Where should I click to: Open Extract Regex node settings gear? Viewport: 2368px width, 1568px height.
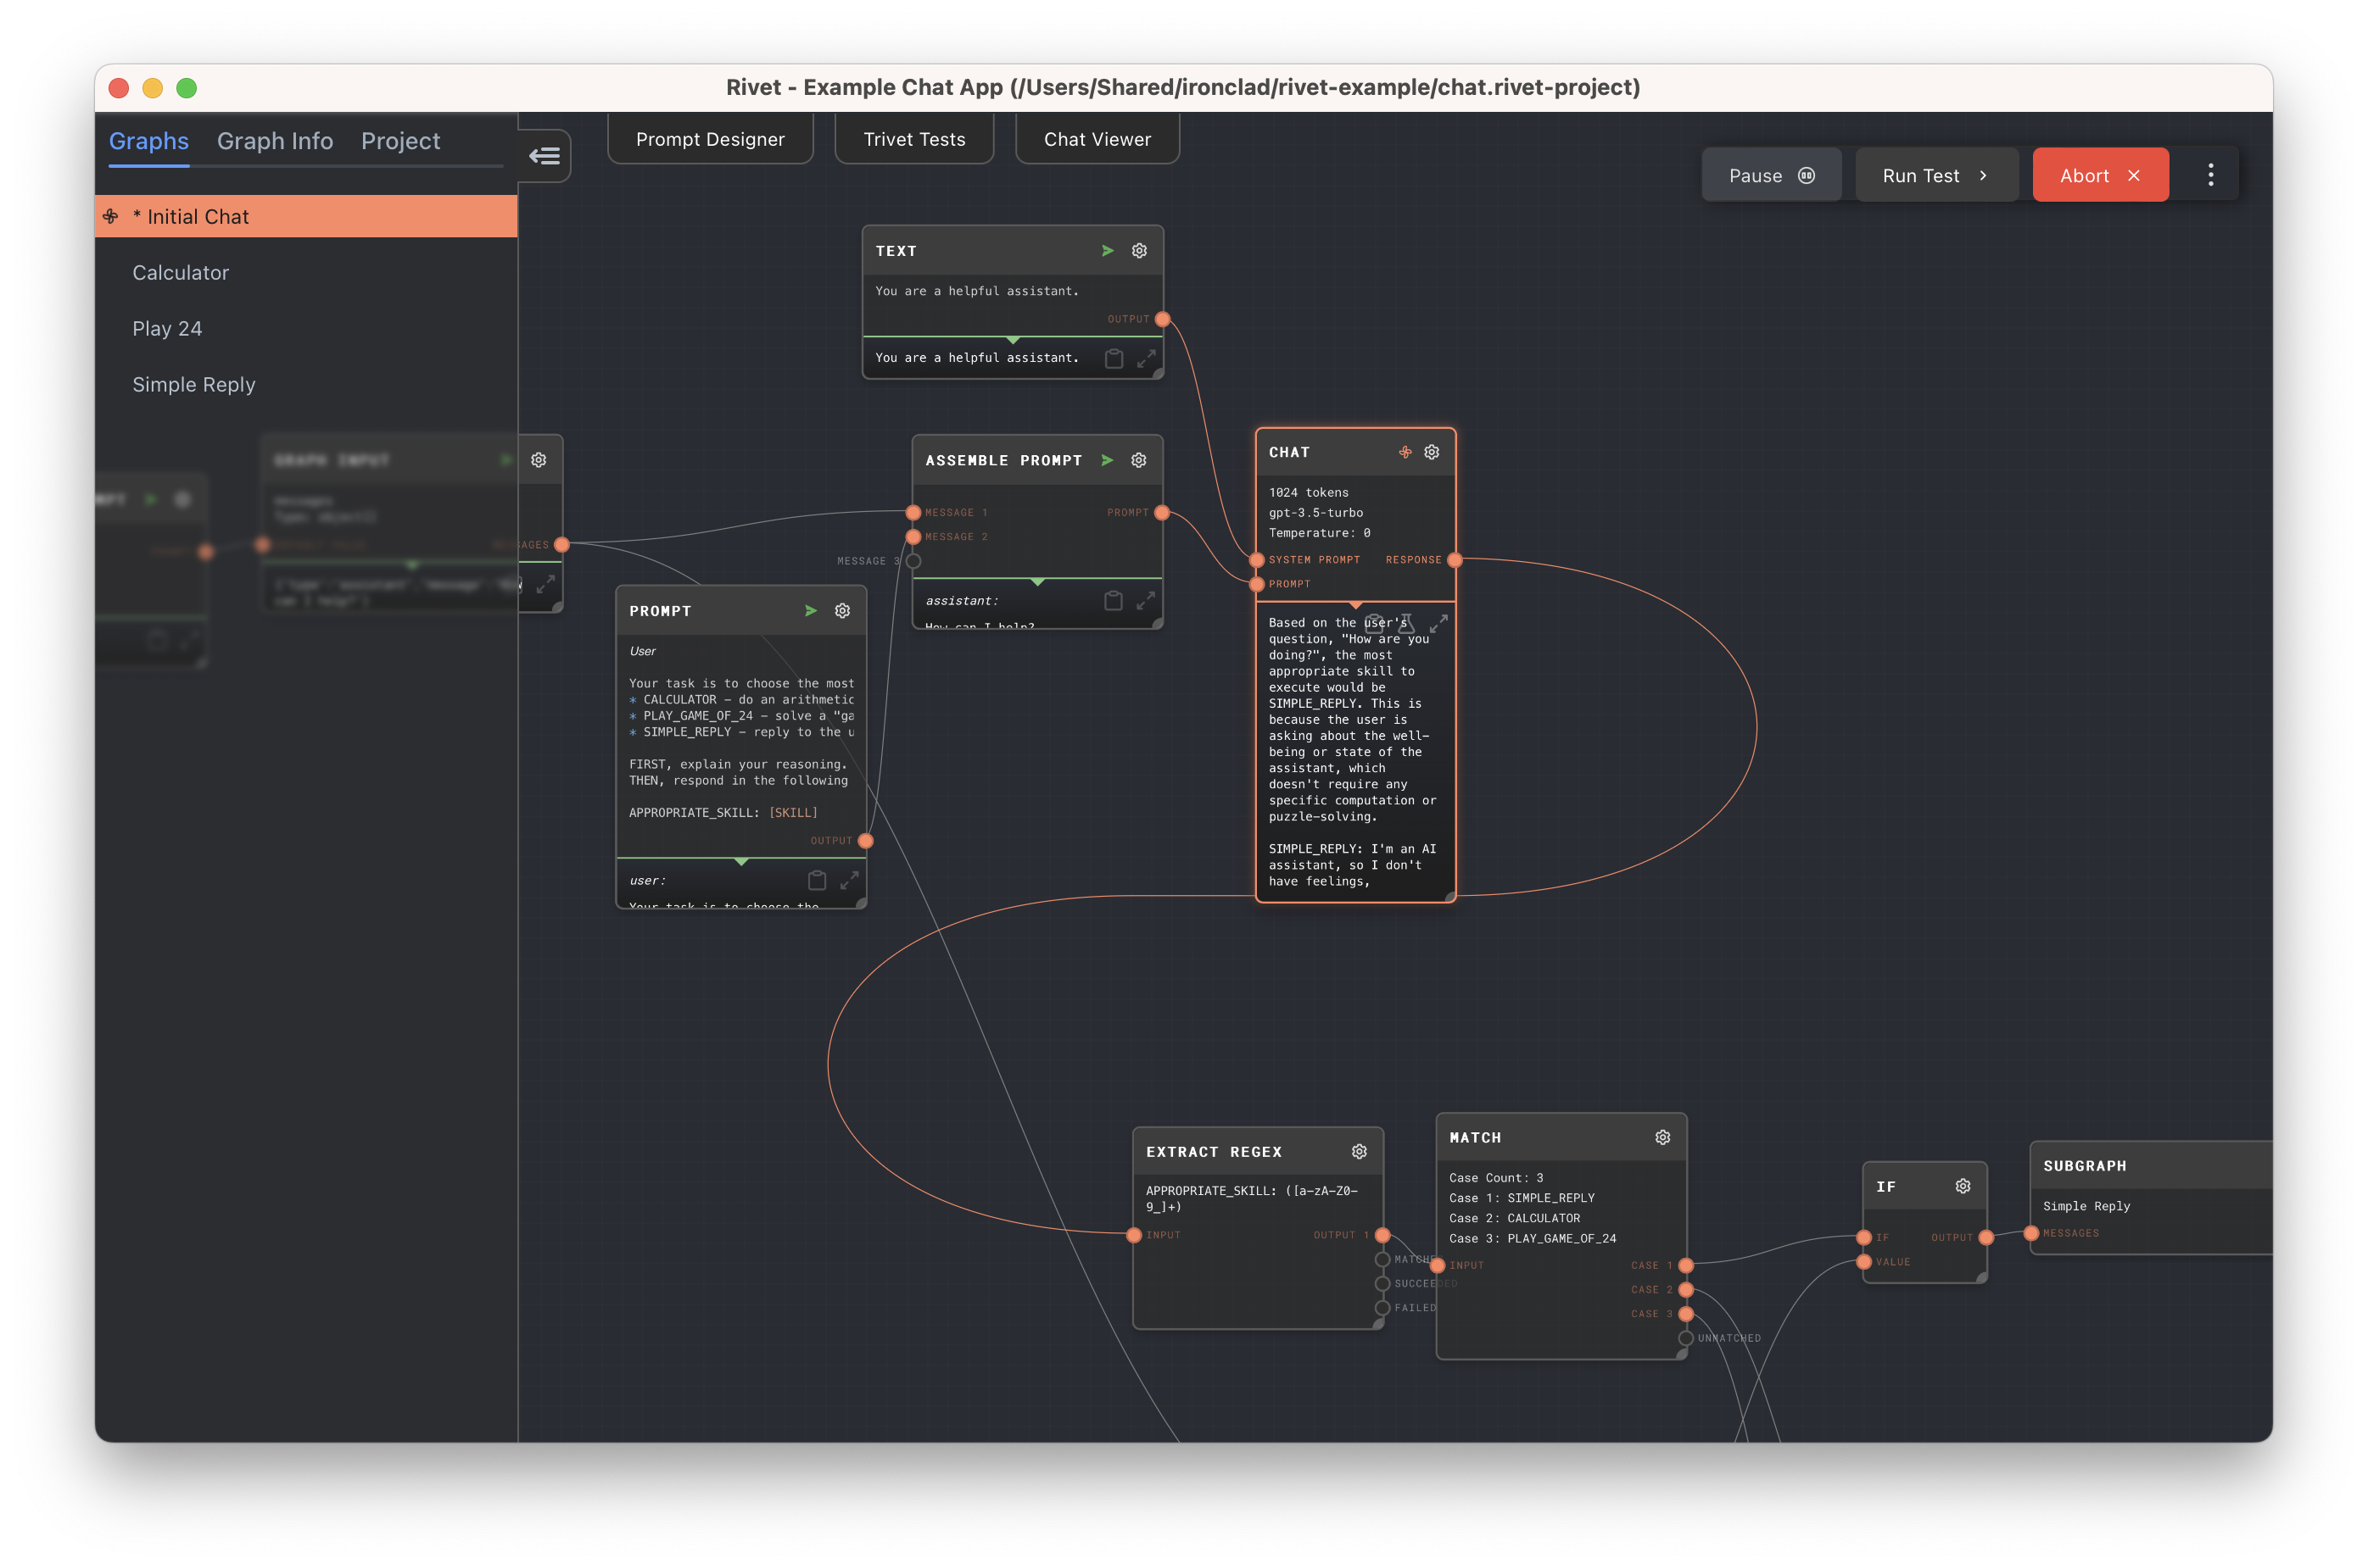click(x=1359, y=1152)
